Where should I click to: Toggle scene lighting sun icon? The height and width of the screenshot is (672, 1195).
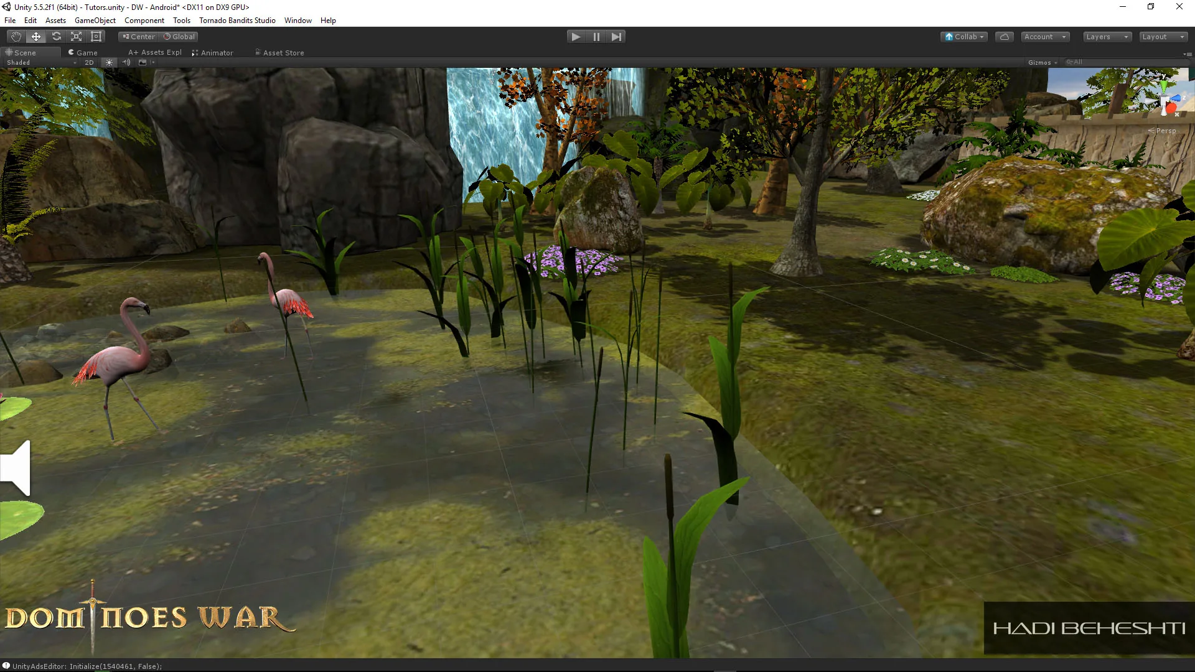tap(109, 62)
